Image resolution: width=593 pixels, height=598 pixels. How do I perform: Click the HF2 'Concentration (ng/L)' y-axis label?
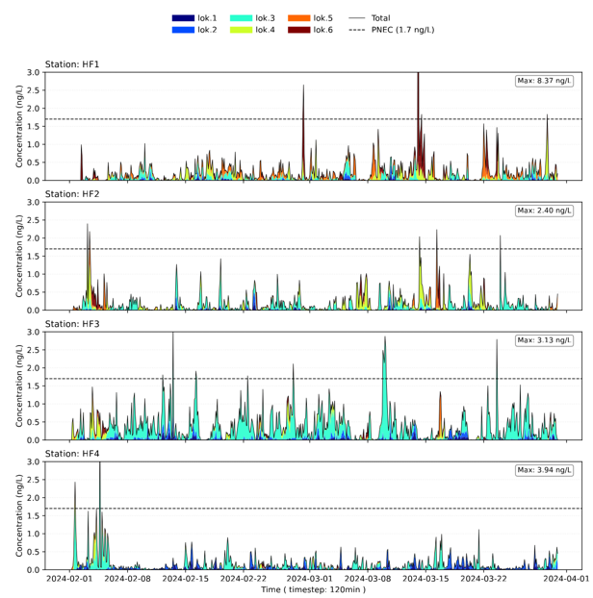coord(19,256)
